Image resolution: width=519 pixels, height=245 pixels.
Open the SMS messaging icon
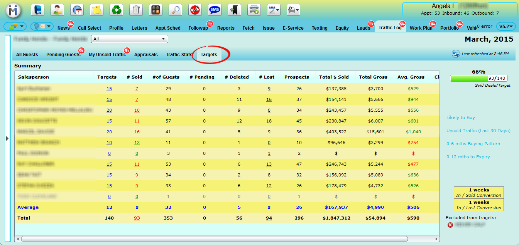click(x=215, y=10)
